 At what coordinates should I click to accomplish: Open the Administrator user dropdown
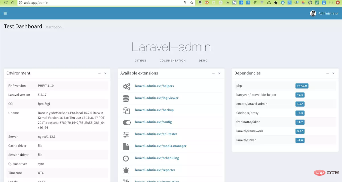coord(324,13)
